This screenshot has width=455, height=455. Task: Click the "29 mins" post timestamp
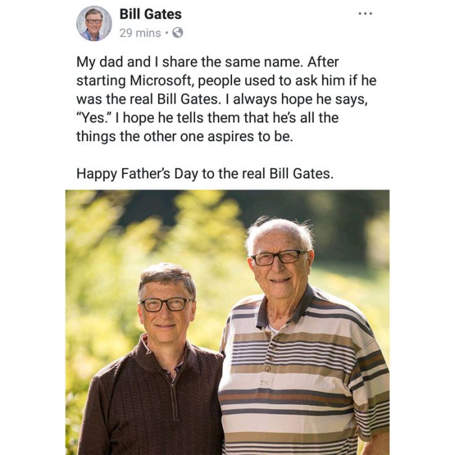click(x=140, y=32)
